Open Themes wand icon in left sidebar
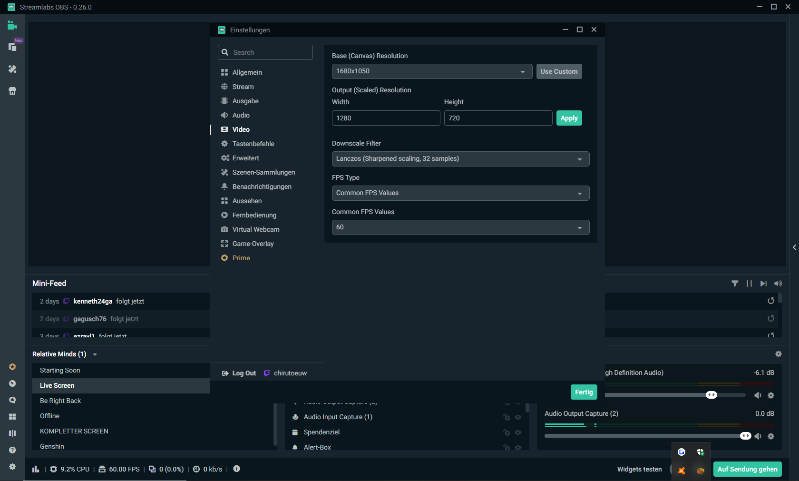Viewport: 799px width, 481px height. 12,69
